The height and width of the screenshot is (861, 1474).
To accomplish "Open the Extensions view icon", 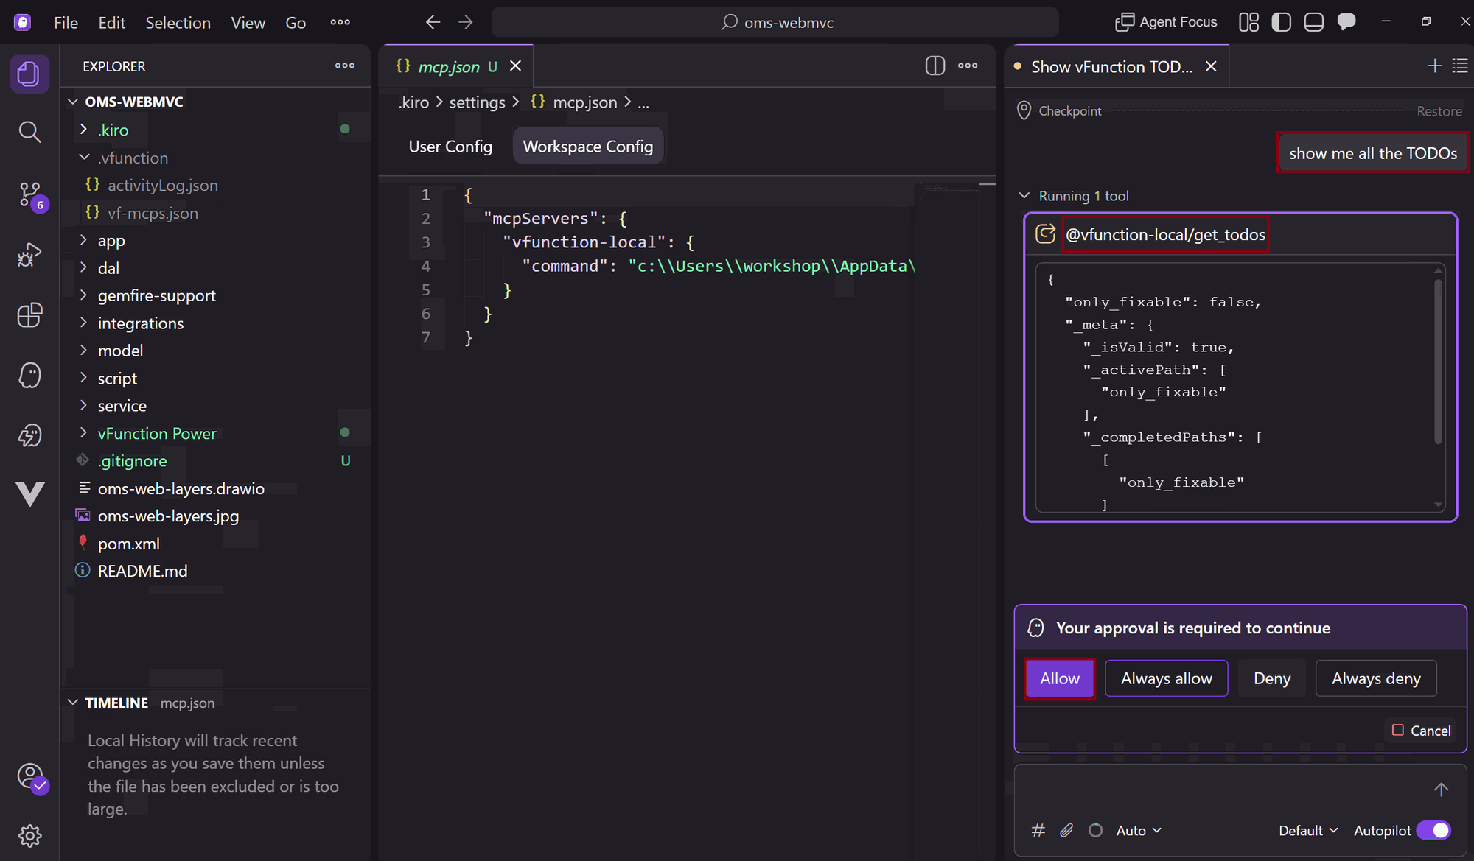I will coord(29,315).
